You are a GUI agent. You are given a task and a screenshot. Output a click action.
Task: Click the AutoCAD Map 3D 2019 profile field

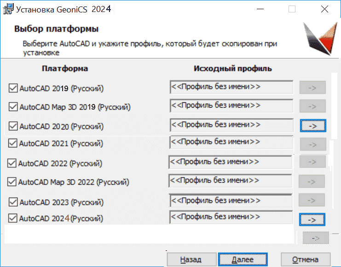(231, 106)
